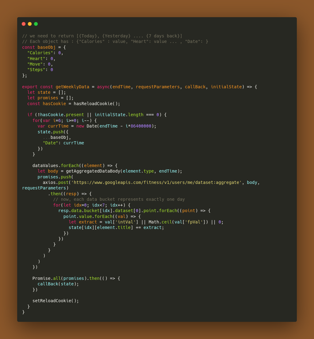The width and height of the screenshot is (314, 339).
Task: Click the wrapped 'requestParameters)' line
Action: pyautogui.click(x=45, y=188)
